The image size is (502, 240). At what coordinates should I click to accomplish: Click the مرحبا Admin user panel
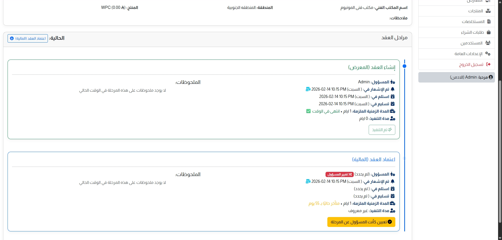457,77
